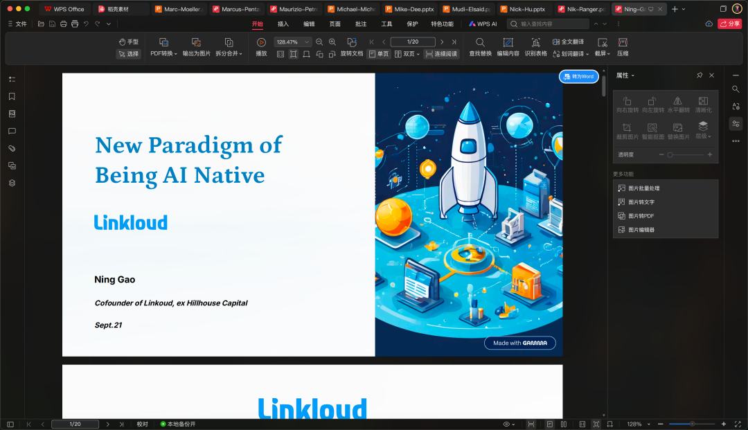Toggle fit page view icon below zoom box
Image resolution: width=748 pixels, height=430 pixels.
(294, 54)
